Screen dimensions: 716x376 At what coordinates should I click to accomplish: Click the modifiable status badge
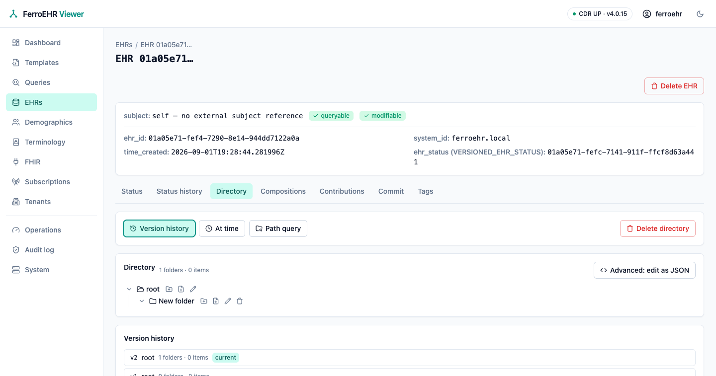(382, 116)
